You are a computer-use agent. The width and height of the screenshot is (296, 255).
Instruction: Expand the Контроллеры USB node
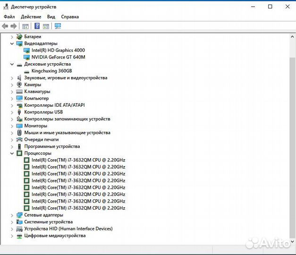point(12,112)
